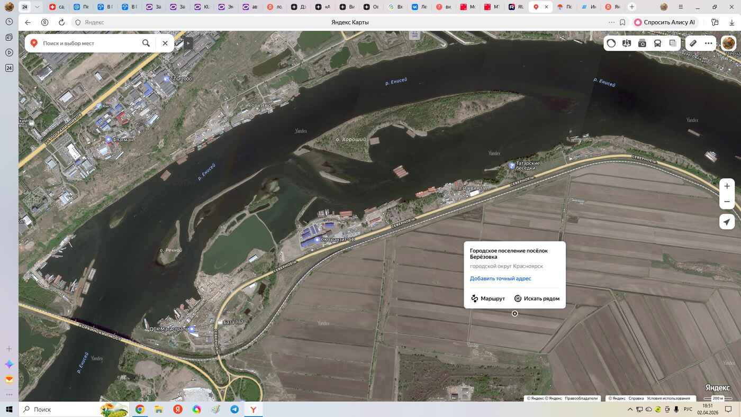
Task: Open Telegram from the Windows taskbar
Action: click(234, 410)
